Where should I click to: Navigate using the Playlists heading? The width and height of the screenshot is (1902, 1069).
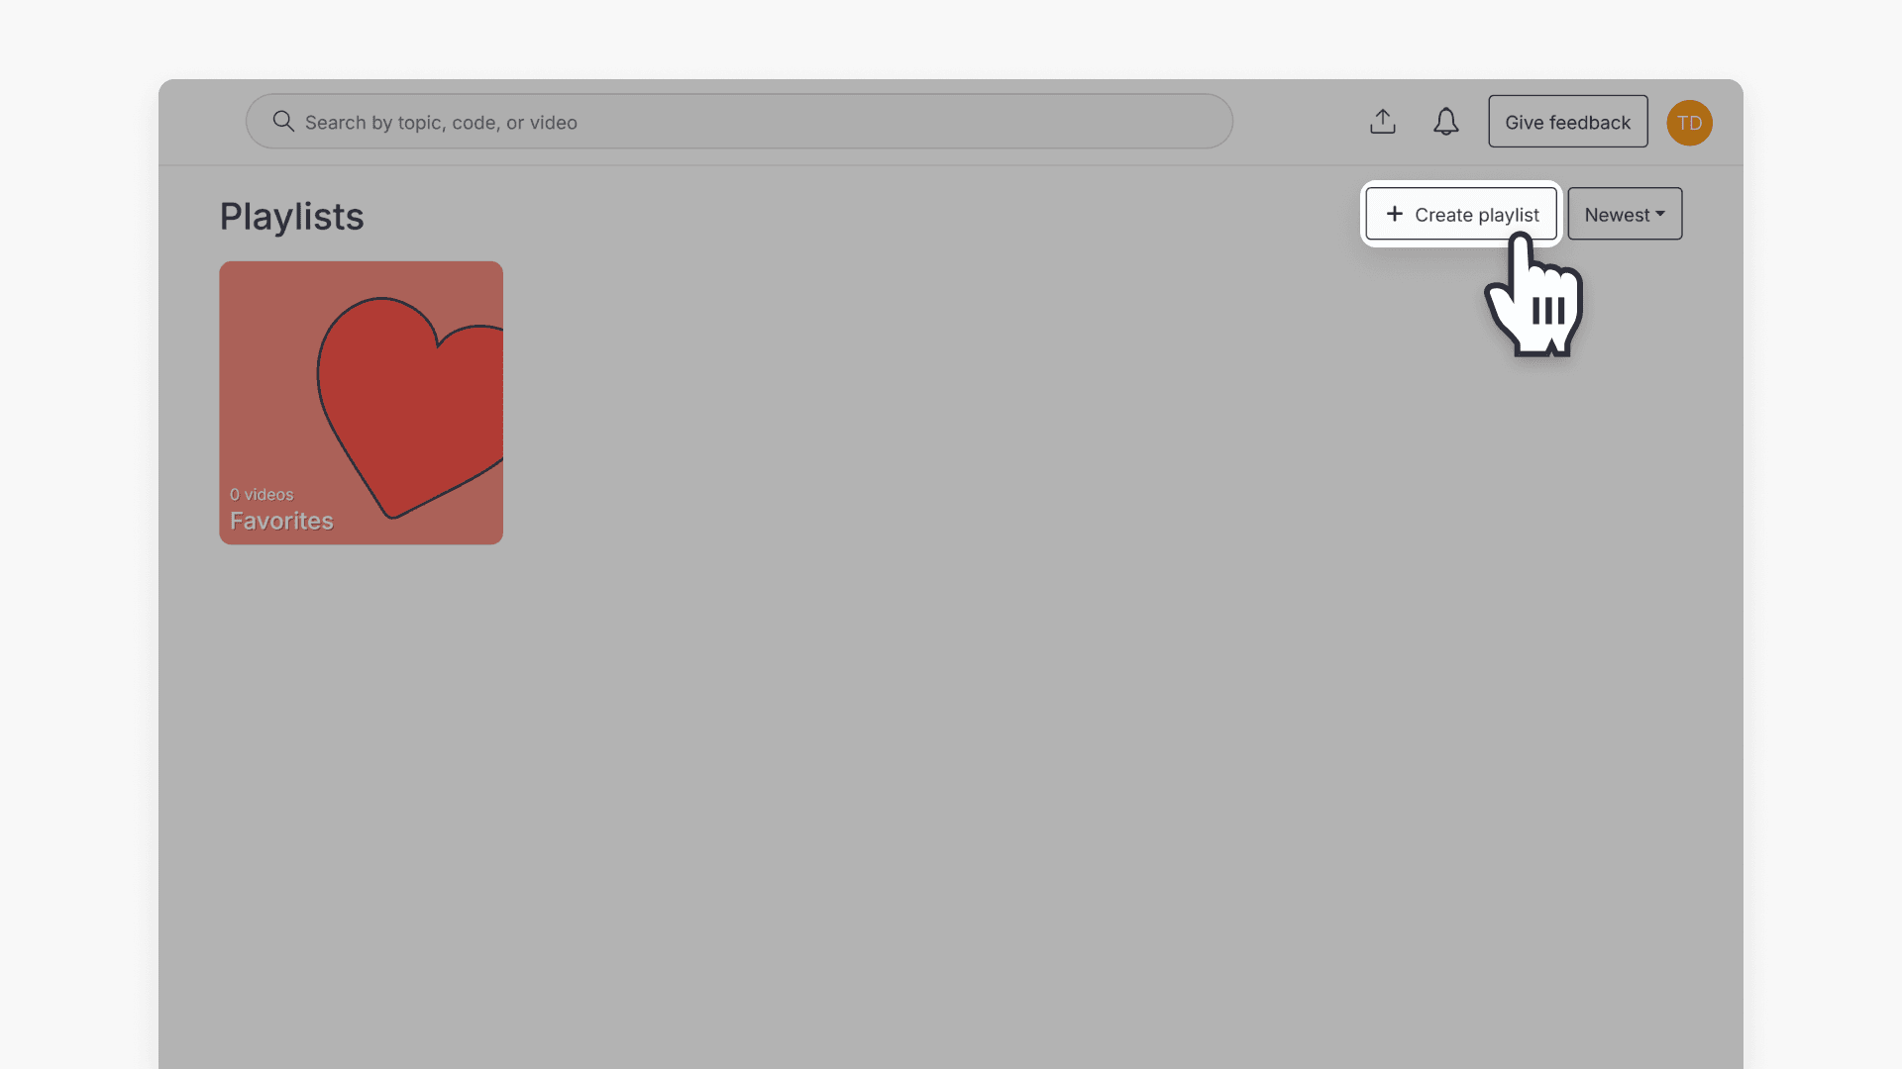[x=291, y=216]
